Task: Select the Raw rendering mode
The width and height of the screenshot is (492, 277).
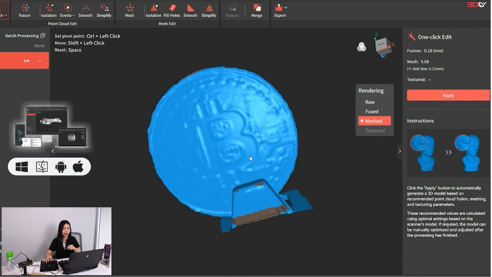Action: [369, 102]
